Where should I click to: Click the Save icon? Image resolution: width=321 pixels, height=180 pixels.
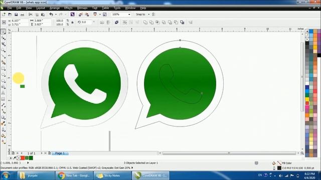[x=16, y=14]
